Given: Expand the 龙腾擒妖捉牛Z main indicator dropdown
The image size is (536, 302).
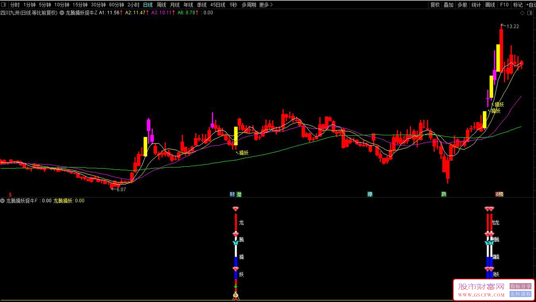Looking at the screenshot, I should tap(62, 13).
